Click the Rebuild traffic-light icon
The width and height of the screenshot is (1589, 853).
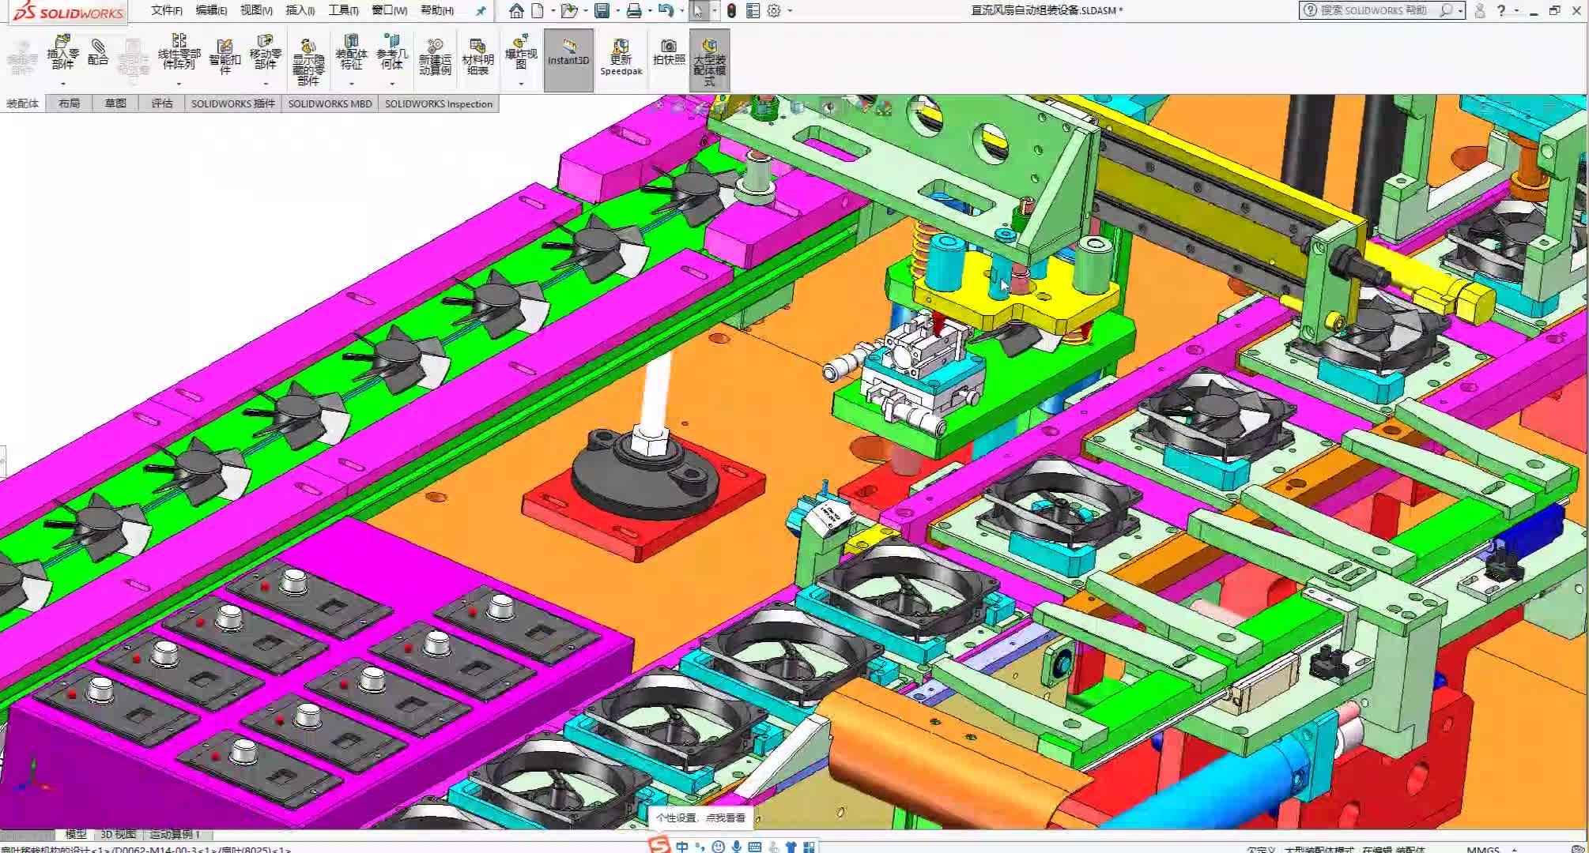click(x=731, y=10)
